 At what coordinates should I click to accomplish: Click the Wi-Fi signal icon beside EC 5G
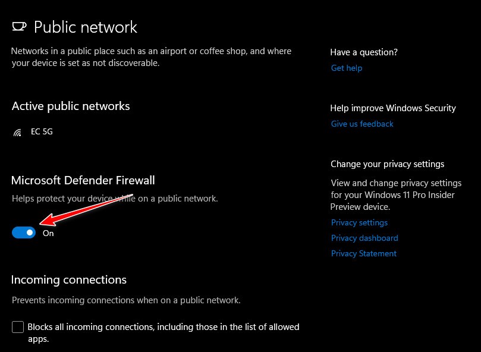click(x=17, y=132)
